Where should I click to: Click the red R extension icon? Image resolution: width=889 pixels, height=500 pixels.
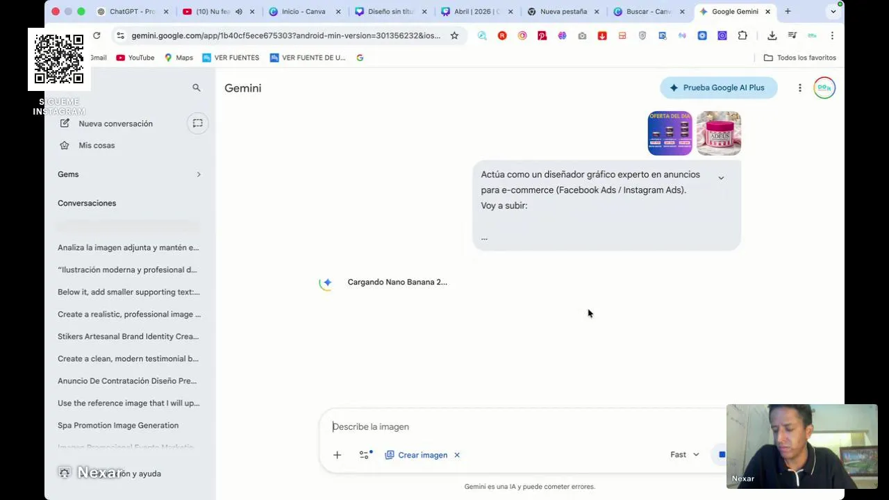(502, 35)
